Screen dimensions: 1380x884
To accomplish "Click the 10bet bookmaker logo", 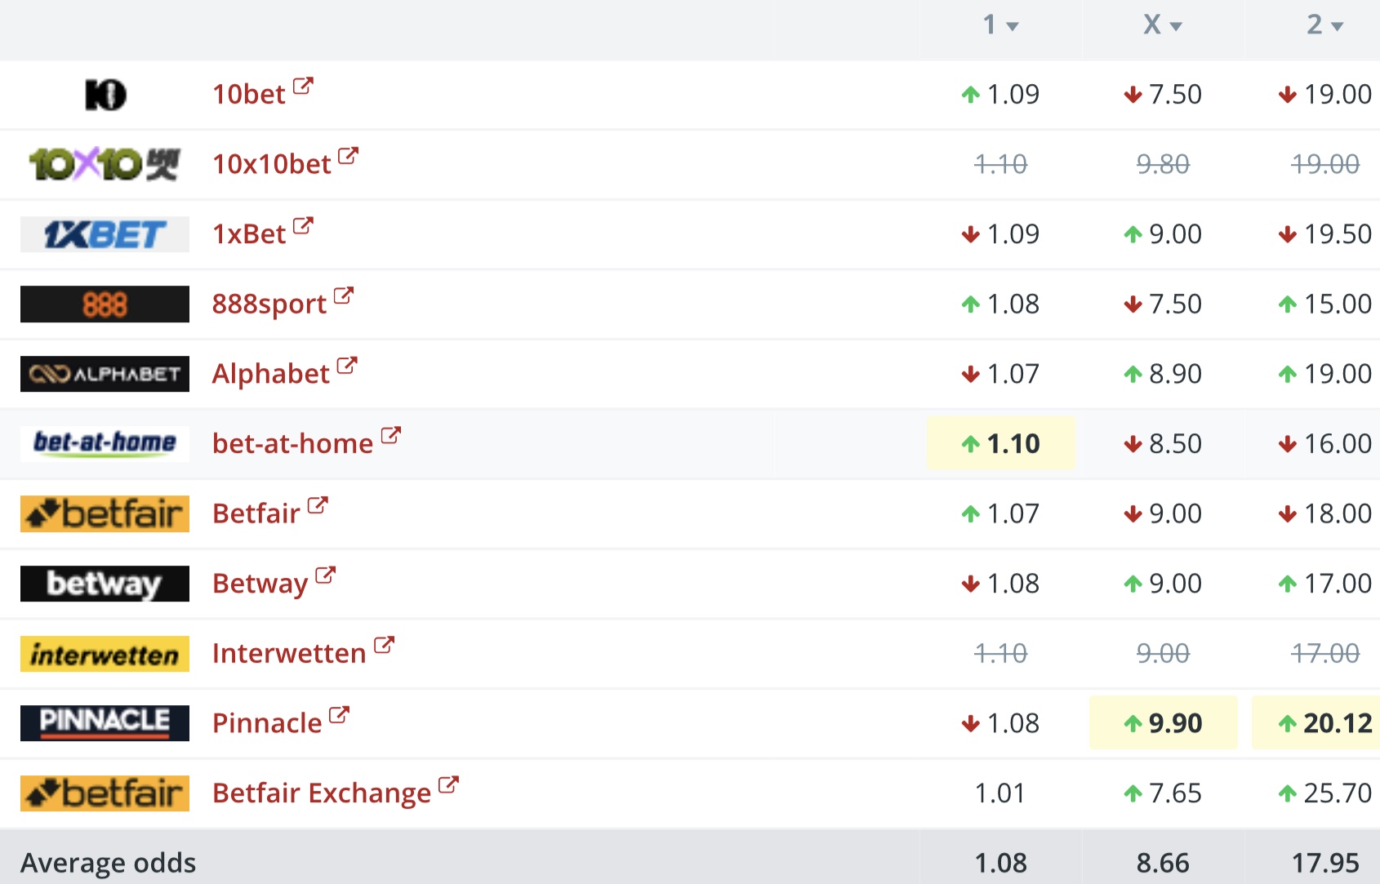I will tap(105, 95).
